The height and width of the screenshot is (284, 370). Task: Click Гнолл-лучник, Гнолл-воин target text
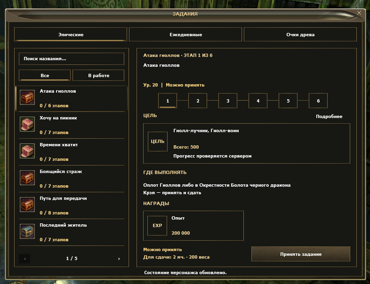coord(206,131)
